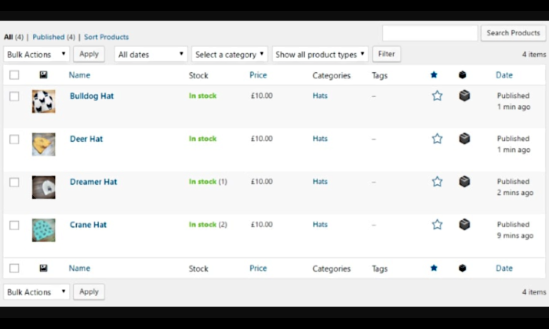Toggle featured star for Deer Hat

click(437, 139)
